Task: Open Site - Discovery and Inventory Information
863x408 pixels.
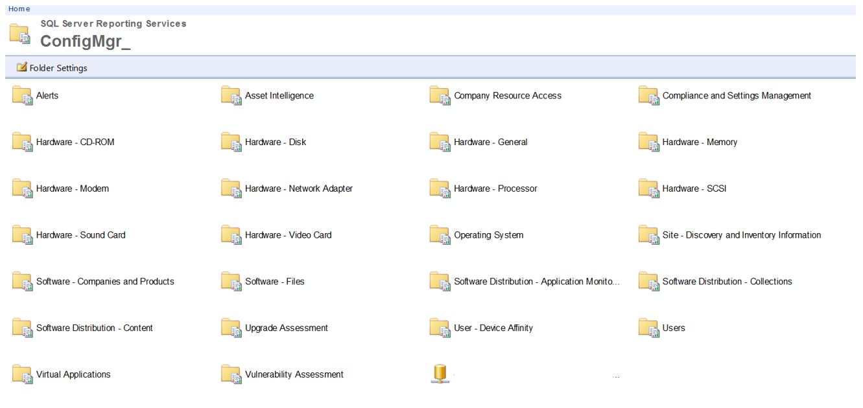Action: [x=742, y=235]
